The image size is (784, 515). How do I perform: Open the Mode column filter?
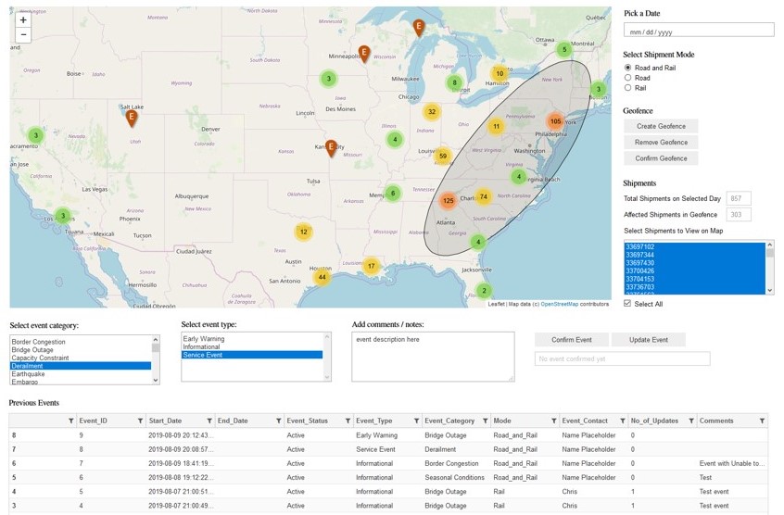point(553,421)
